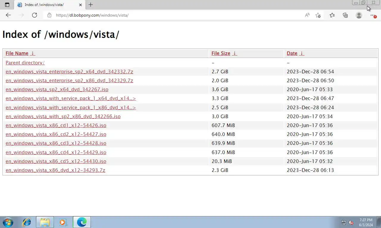Image resolution: width=381 pixels, height=228 pixels.
Task: Click the muted volume tray icon
Action: (351, 222)
